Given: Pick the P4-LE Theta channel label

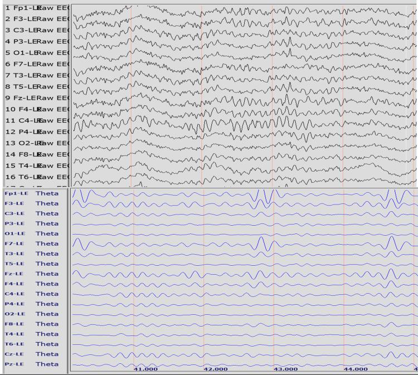Looking at the screenshot, I should [x=31, y=304].
